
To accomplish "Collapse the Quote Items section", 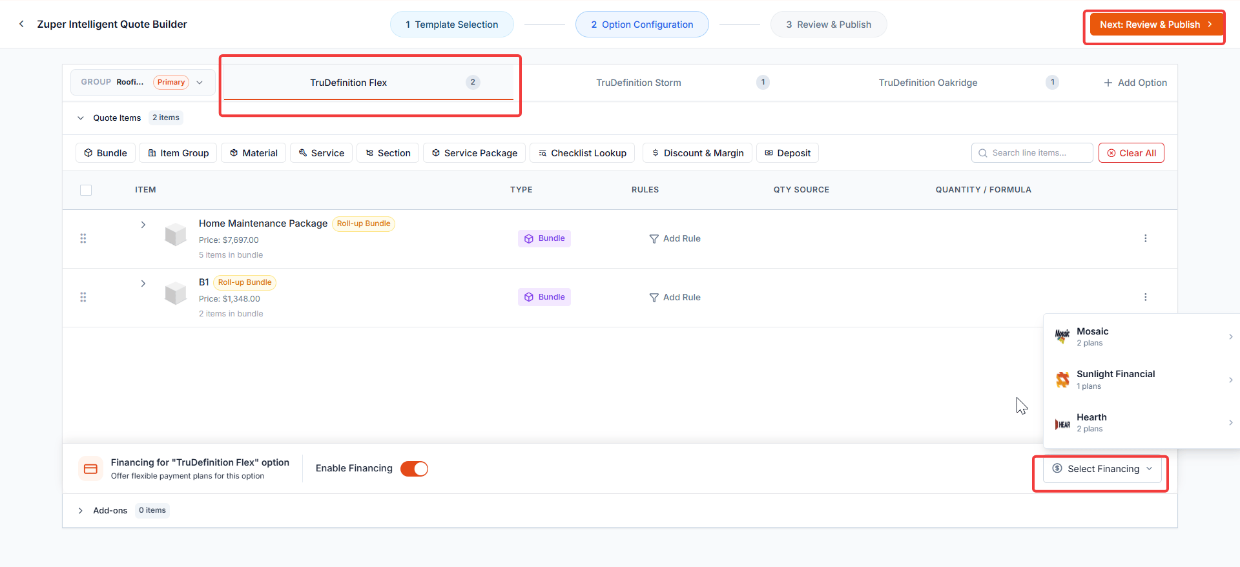I will pos(81,118).
